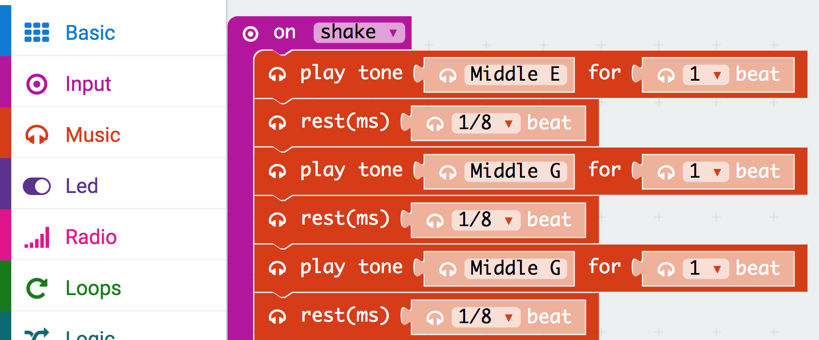Select the Loops category label
819x340 pixels.
coord(93,288)
